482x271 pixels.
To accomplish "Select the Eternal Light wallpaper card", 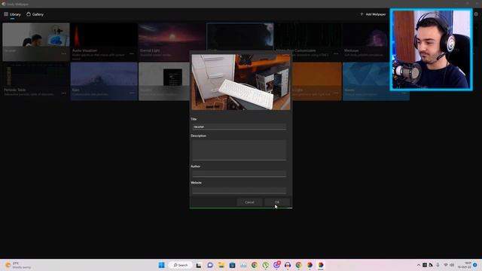I will pos(172,42).
